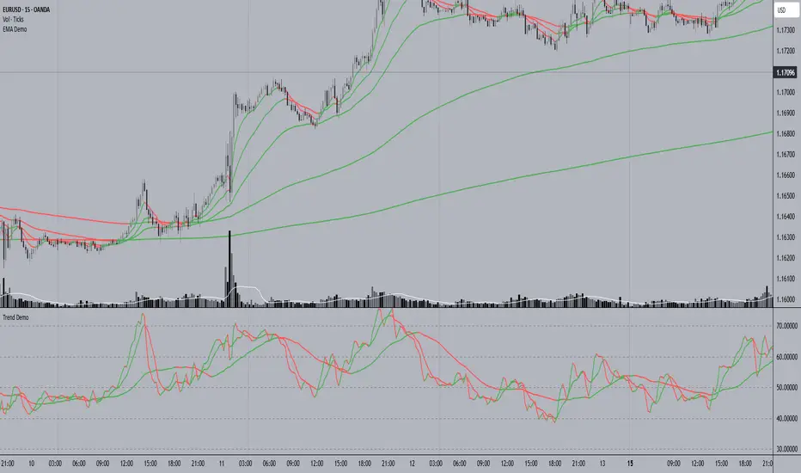Image resolution: width=801 pixels, height=473 pixels.
Task: Click the tallest volume spike bar
Action: [229, 269]
